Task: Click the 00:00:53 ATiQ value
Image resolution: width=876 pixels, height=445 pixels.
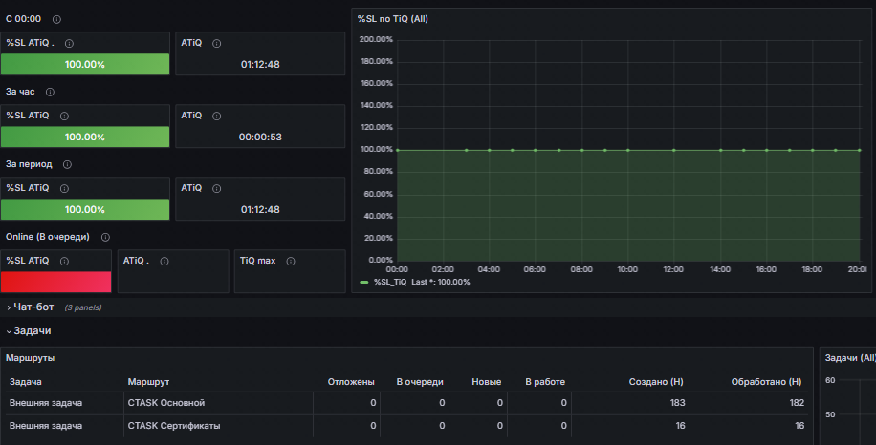Action: [x=260, y=138]
